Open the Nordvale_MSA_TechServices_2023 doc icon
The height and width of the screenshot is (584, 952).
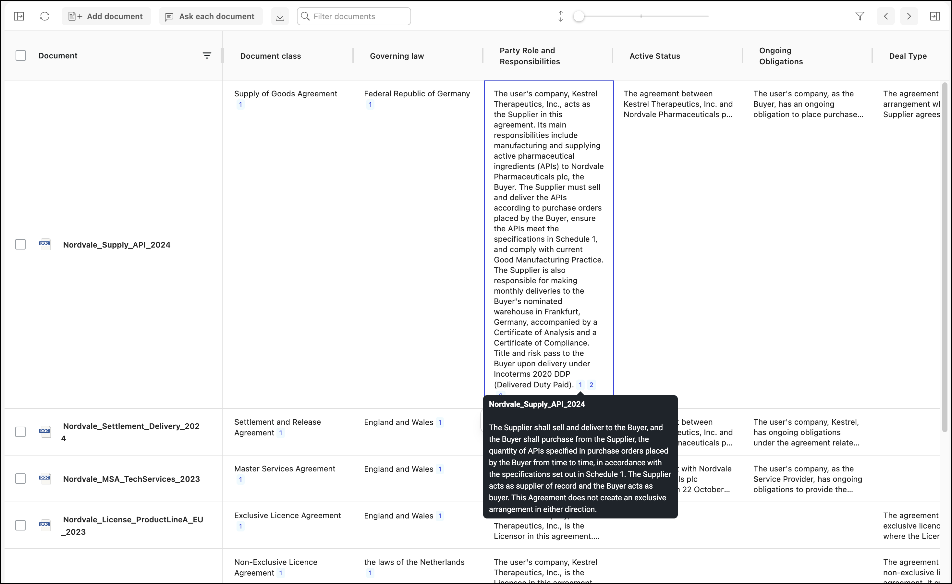pyautogui.click(x=45, y=479)
